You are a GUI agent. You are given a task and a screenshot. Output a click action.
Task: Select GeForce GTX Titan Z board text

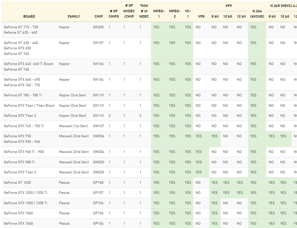pos(20,116)
